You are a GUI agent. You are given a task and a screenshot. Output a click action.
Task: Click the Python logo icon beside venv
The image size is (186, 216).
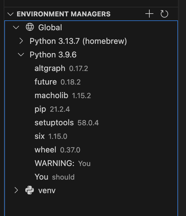pyautogui.click(x=30, y=190)
